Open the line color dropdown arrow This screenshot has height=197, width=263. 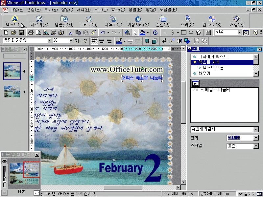124,41
